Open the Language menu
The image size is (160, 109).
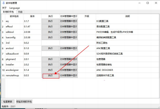tap(14, 8)
